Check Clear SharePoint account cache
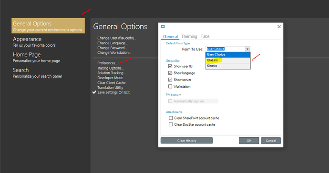Viewport: 329px width, 173px height. point(171,118)
